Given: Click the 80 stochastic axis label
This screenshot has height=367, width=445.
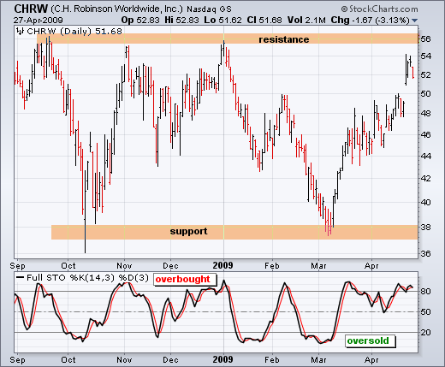Looking at the screenshot, I should click(425, 291).
